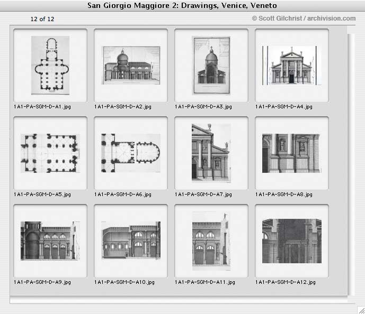Image resolution: width=365 pixels, height=314 pixels.
Task: Select the dark interior detail thumbnail 1A1-PA-SGM-D-A12
Action: click(292, 241)
